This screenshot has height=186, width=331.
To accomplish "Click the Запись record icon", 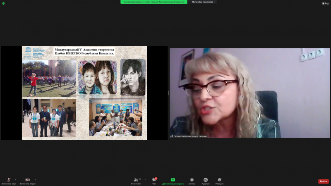I will [x=192, y=181].
